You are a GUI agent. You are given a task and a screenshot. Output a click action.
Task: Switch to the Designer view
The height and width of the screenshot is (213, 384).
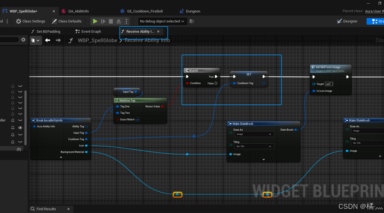347,21
